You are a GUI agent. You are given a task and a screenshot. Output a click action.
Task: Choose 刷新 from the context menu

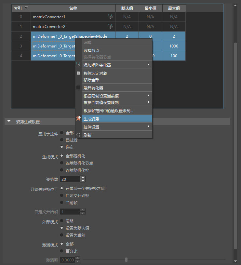(x=117, y=135)
